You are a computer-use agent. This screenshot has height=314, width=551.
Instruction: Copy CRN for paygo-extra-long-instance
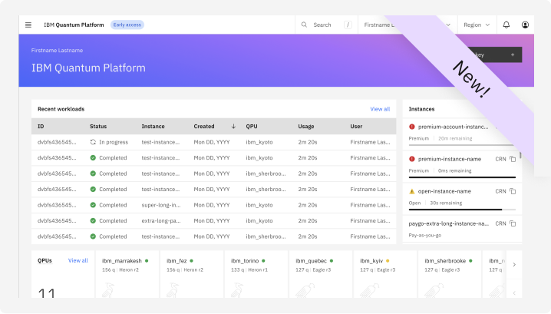click(513, 223)
